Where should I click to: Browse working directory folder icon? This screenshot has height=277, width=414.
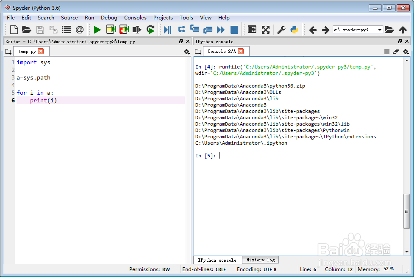click(x=389, y=30)
